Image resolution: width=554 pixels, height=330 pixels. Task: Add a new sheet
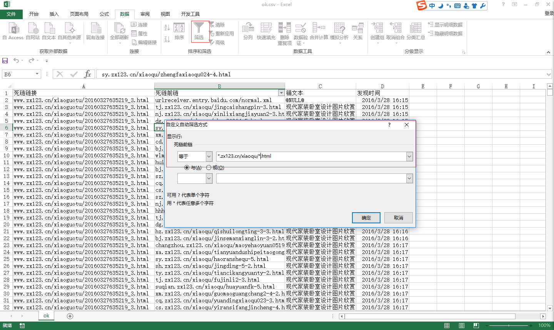(70, 316)
